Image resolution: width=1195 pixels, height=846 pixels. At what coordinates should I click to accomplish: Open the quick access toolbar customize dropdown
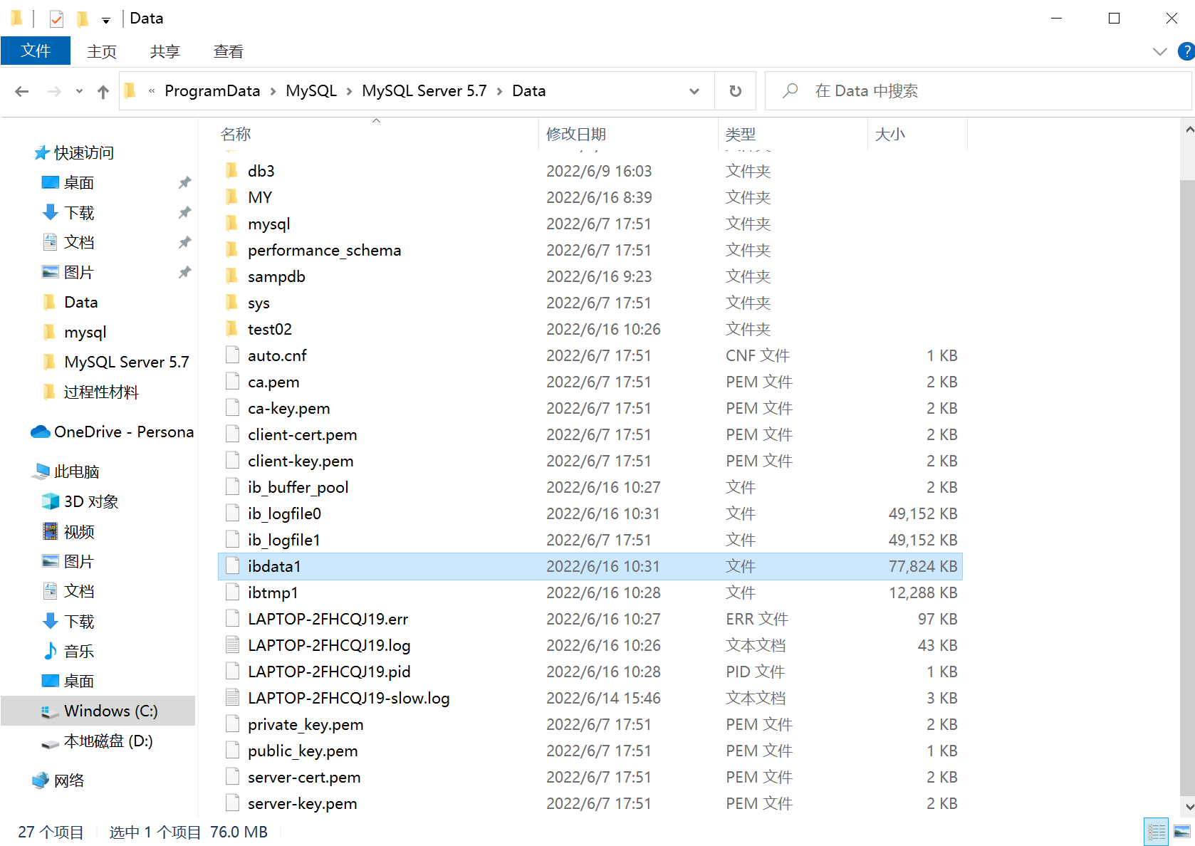click(106, 20)
